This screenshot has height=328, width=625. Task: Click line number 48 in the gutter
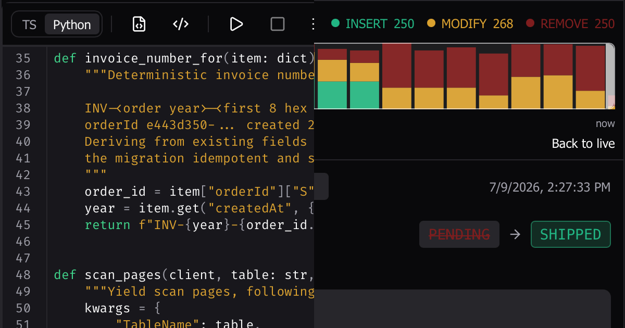click(23, 275)
